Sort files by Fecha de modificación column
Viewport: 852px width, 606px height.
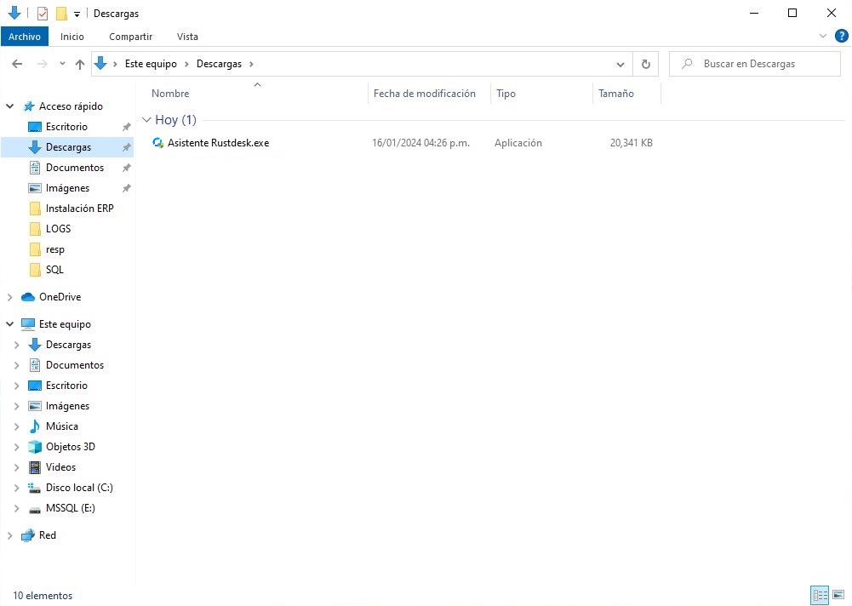tap(426, 94)
